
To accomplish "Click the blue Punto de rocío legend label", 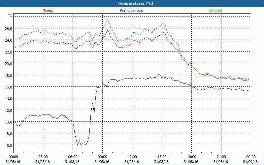I will point(131,11).
